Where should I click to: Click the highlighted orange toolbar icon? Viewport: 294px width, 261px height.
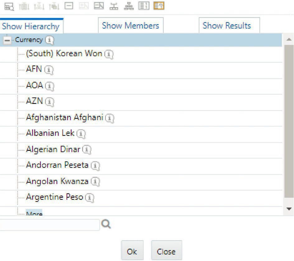(159, 6)
